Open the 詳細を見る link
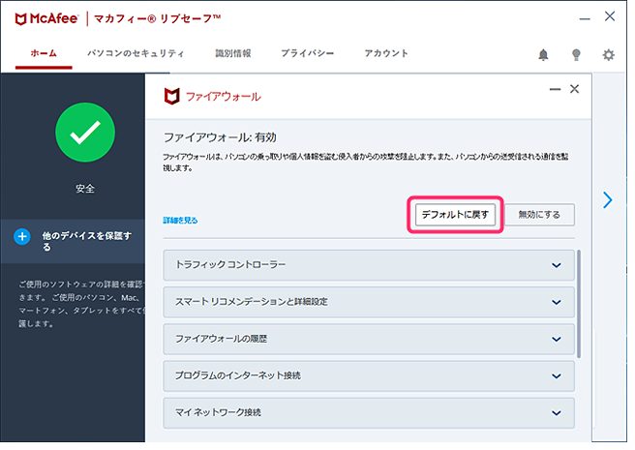Screen dimensions: 635x450 (180, 221)
